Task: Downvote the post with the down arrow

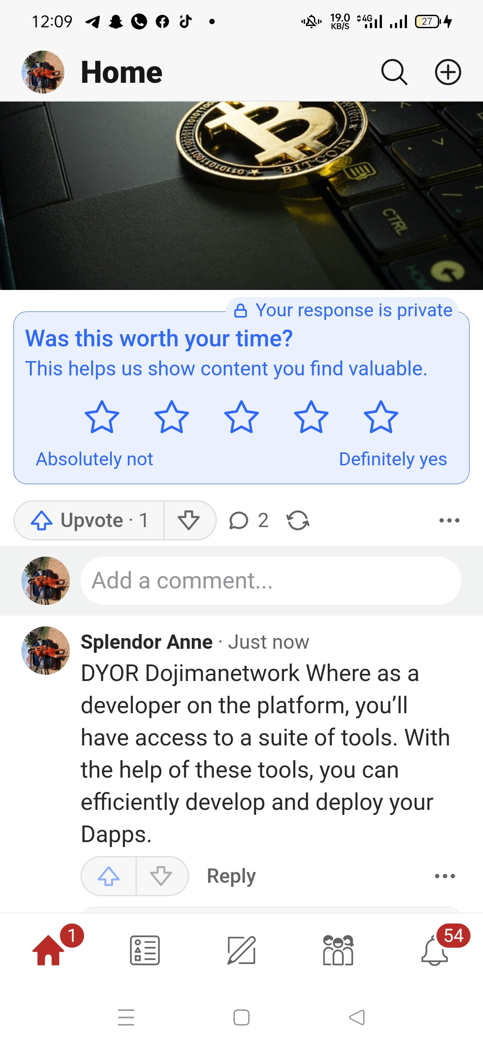Action: pos(189,520)
